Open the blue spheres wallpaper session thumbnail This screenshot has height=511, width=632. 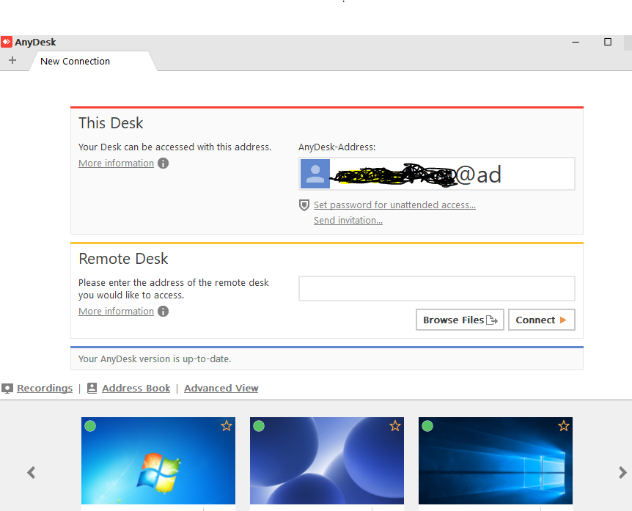click(x=327, y=460)
